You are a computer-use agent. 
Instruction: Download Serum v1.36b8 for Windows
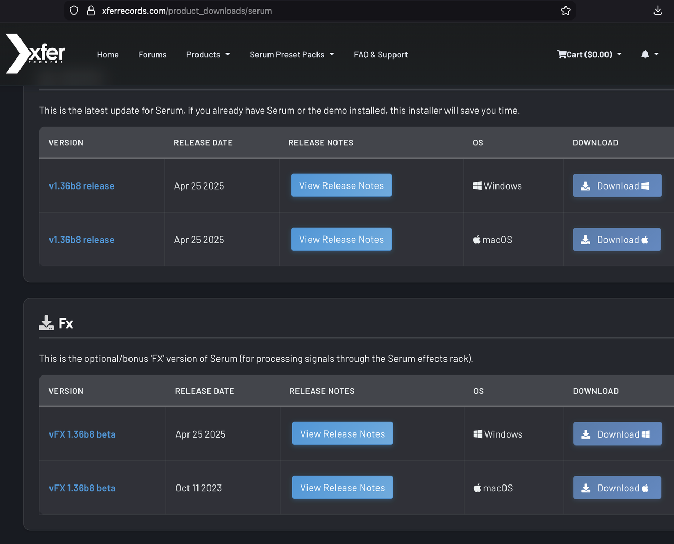coord(617,186)
